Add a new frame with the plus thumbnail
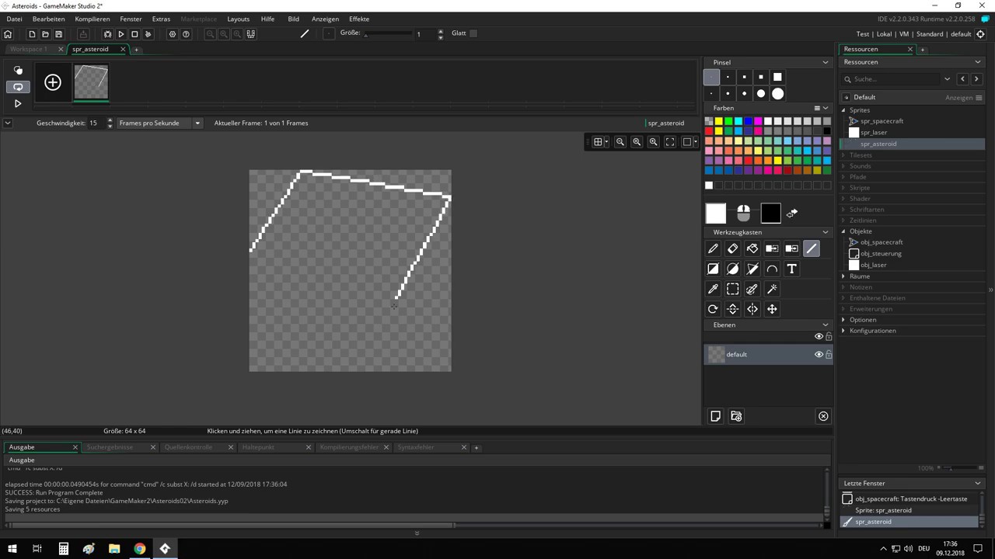The width and height of the screenshot is (995, 559). click(53, 82)
